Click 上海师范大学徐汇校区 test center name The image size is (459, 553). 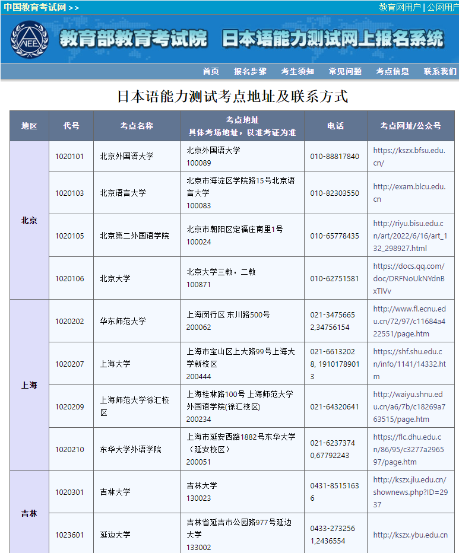click(135, 406)
